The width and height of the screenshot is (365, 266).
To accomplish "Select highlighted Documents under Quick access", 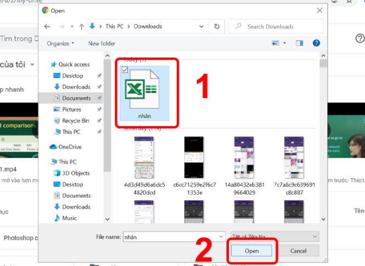I will (72, 98).
